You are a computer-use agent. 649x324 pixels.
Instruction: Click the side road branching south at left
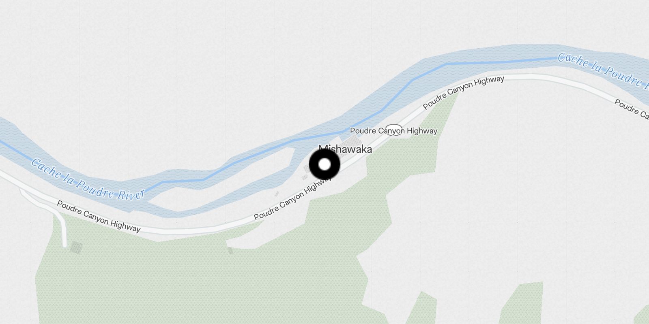pyautogui.click(x=62, y=226)
